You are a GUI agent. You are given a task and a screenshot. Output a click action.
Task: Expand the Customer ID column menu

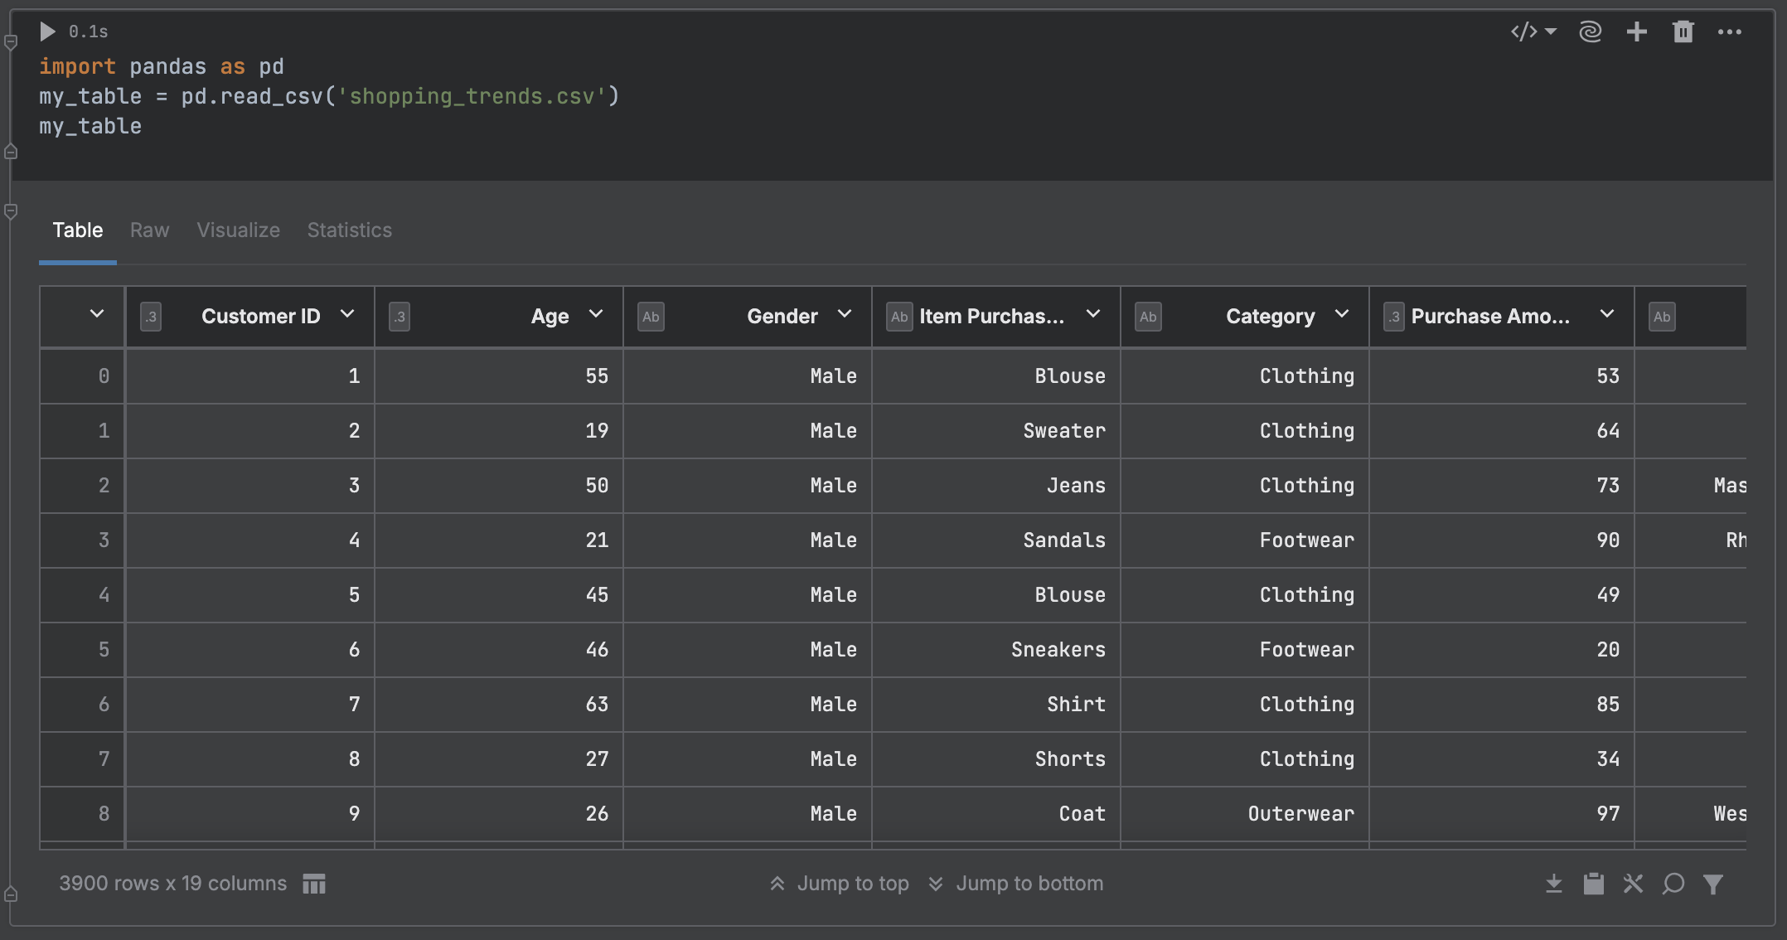tap(347, 314)
